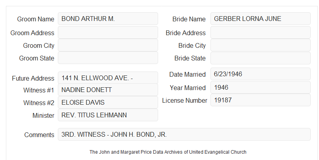Focus the Groom State field
319x160 pixels.
(108, 58)
